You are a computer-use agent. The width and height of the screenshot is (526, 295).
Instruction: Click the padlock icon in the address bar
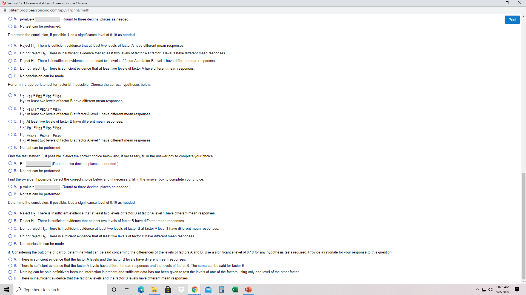(x=5, y=10)
